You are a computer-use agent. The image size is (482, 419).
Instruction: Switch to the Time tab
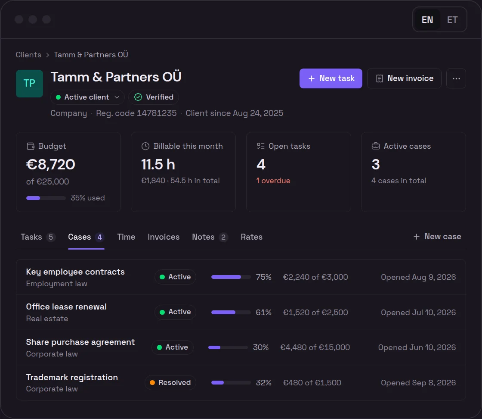pos(126,237)
